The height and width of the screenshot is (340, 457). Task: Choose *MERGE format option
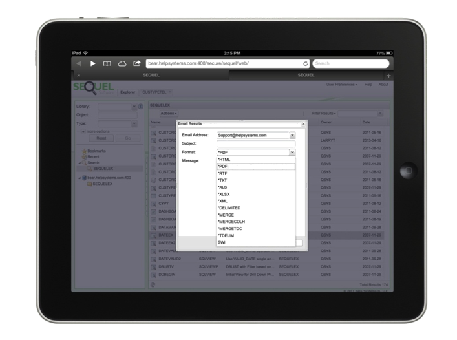tap(256, 215)
